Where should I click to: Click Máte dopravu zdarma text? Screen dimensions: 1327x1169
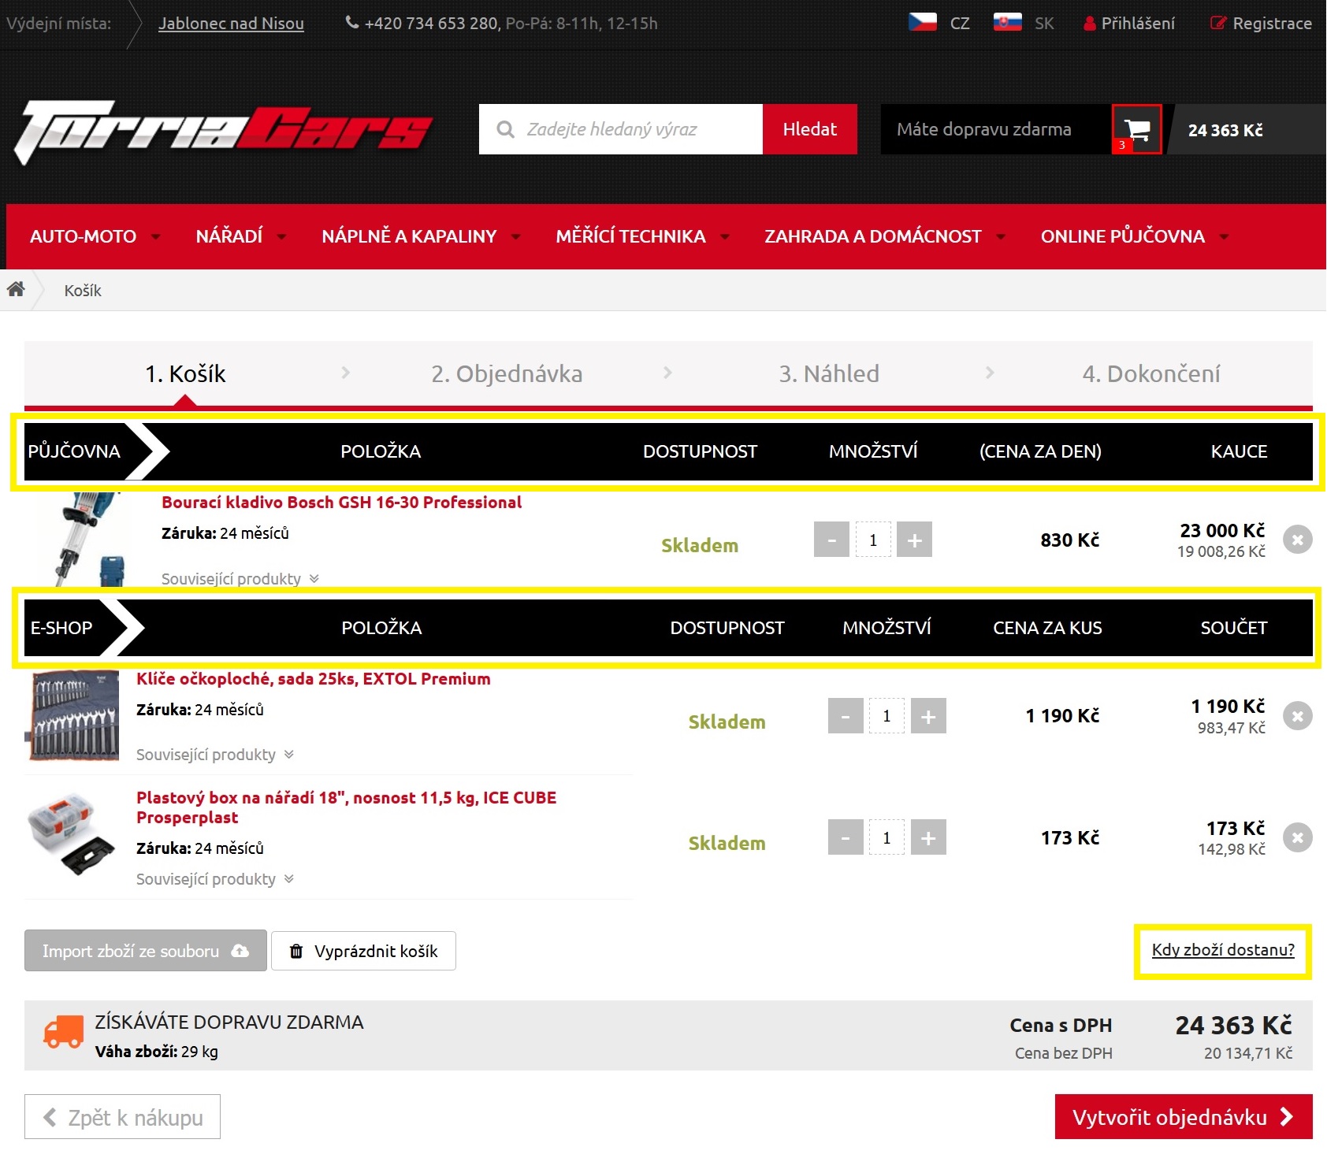point(983,129)
